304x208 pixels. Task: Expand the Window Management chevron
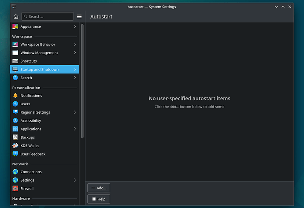(x=75, y=53)
